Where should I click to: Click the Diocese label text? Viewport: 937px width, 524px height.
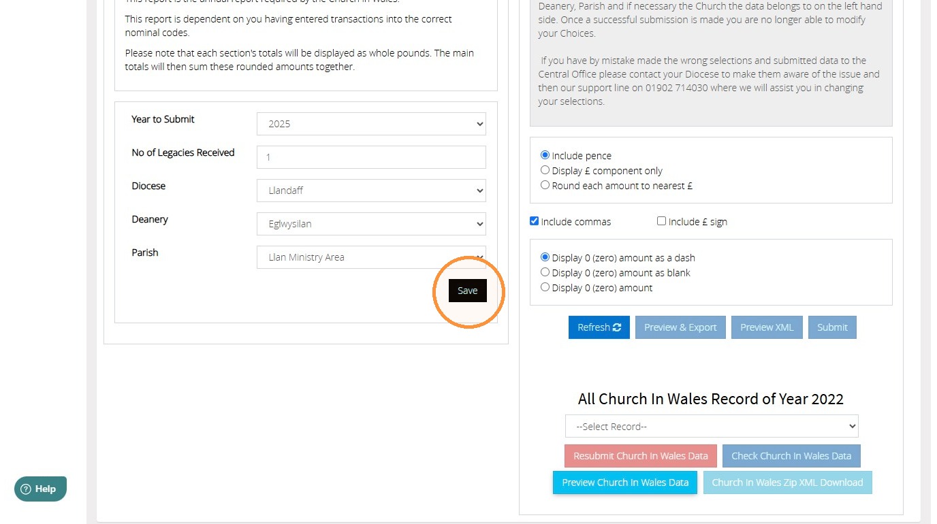click(148, 186)
